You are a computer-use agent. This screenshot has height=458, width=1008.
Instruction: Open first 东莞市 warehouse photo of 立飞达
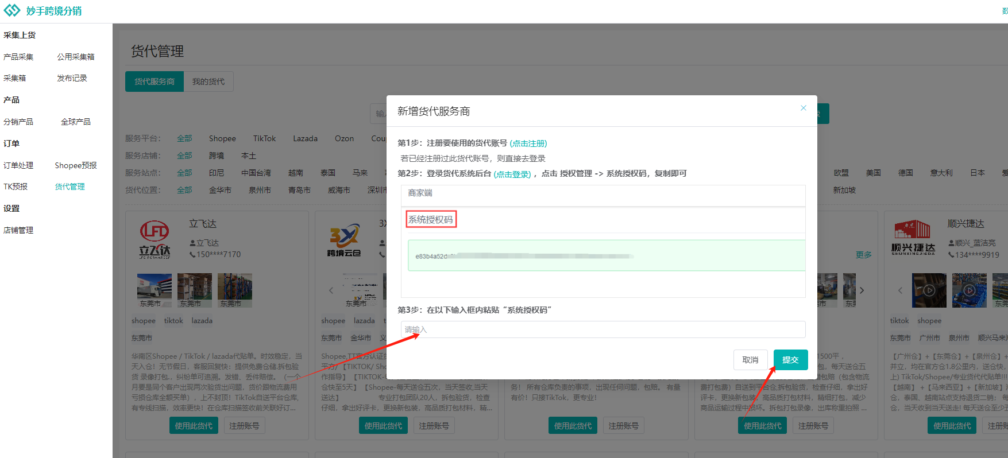(x=155, y=290)
